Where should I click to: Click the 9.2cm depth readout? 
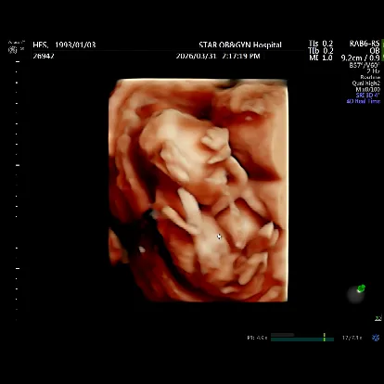pyautogui.click(x=352, y=58)
